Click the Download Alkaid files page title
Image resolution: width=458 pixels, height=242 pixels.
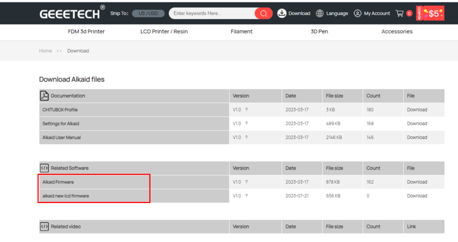tap(72, 79)
